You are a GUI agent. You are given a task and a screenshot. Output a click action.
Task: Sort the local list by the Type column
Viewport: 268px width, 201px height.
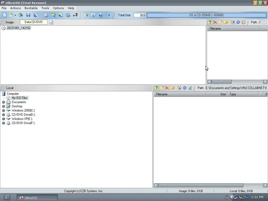click(x=243, y=94)
